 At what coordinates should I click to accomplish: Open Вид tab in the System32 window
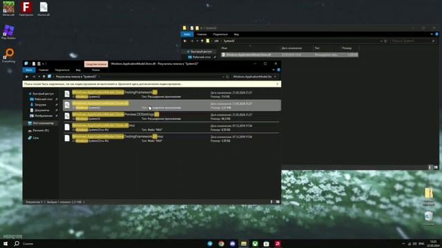[236, 34]
